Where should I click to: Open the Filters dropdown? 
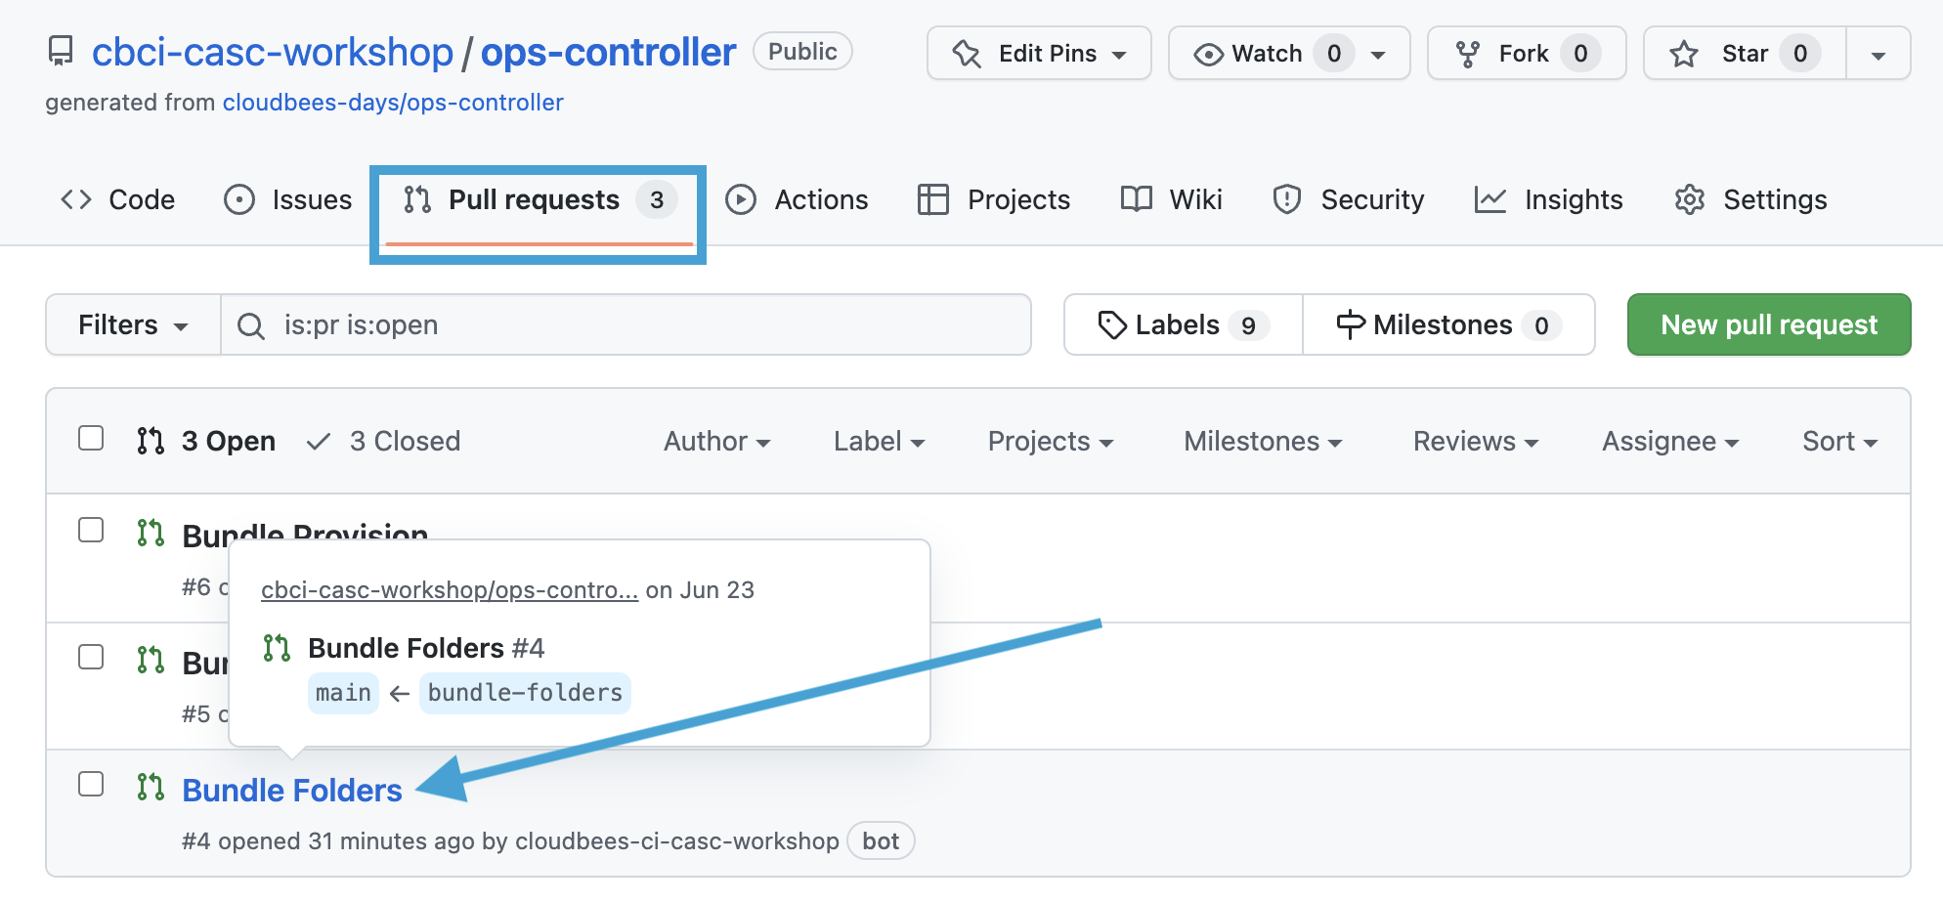point(133,324)
